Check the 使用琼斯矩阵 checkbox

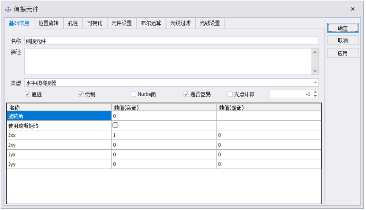point(116,125)
